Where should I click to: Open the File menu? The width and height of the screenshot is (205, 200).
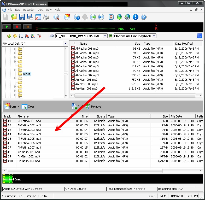pyautogui.click(x=10, y=10)
